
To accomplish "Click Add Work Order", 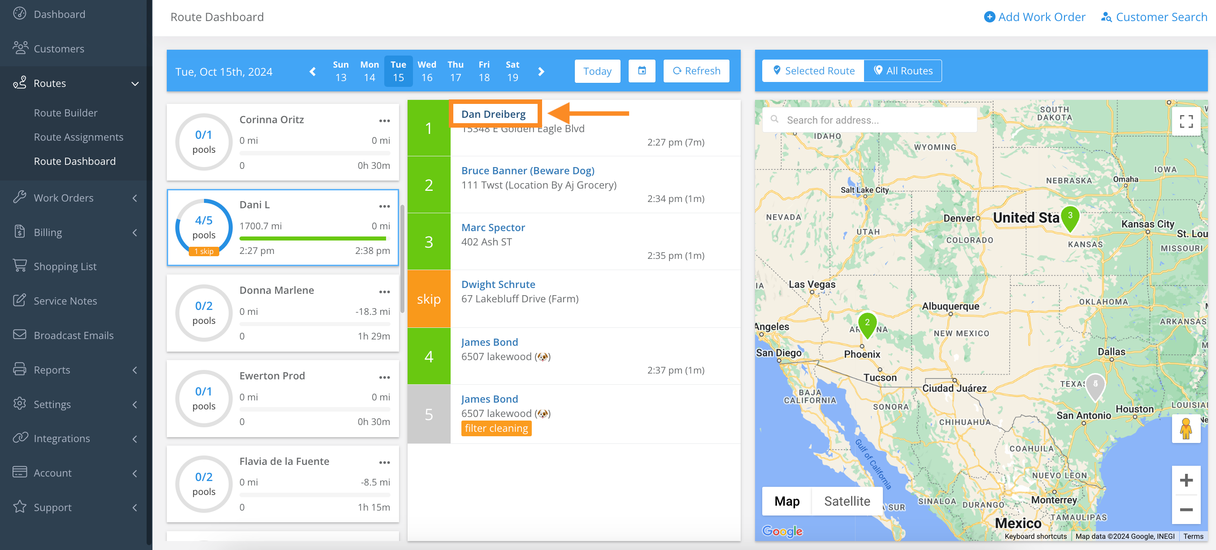I will click(1034, 17).
